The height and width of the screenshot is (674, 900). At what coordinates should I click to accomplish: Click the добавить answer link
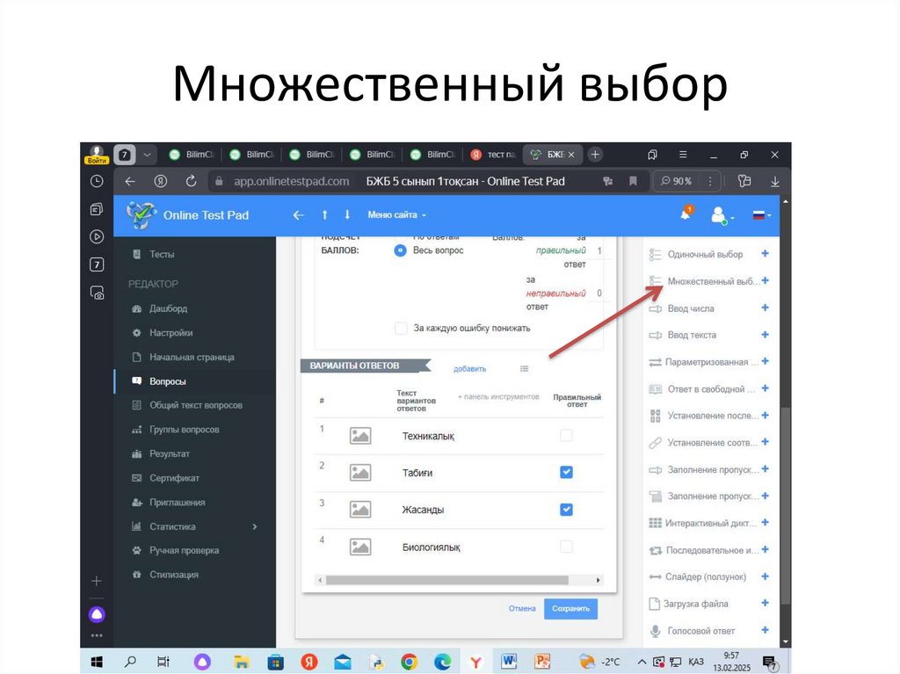coord(469,368)
